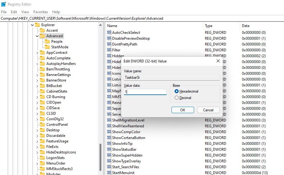This screenshot has width=284, height=175.
Task: Open the Edit menu
Action: click(14, 12)
